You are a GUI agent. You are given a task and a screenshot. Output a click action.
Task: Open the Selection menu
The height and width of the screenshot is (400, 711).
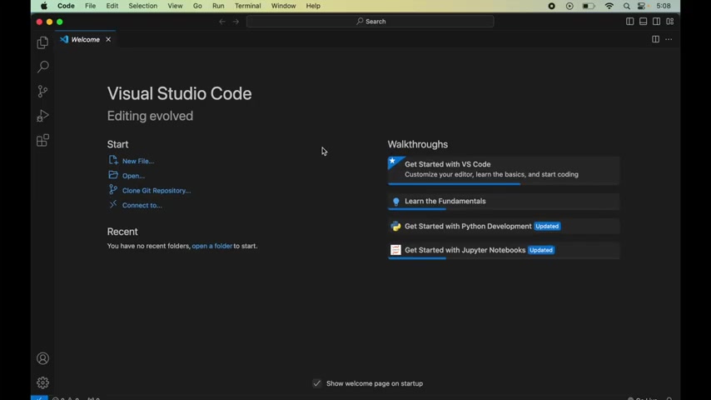pos(142,6)
